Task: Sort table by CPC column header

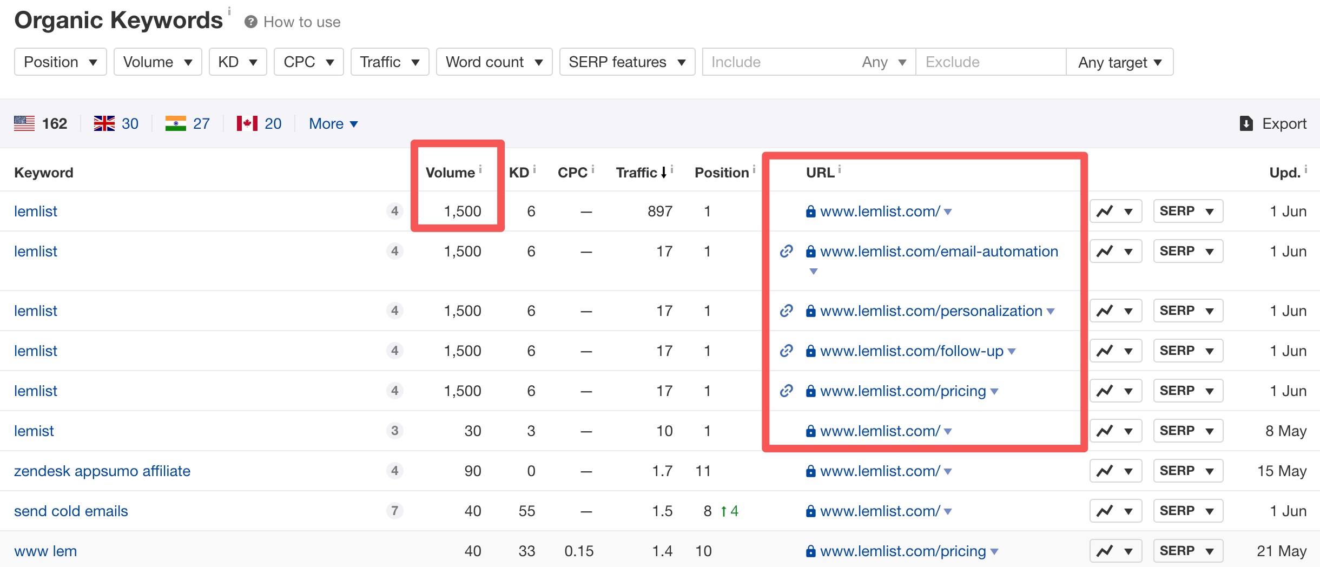Action: pos(572,173)
